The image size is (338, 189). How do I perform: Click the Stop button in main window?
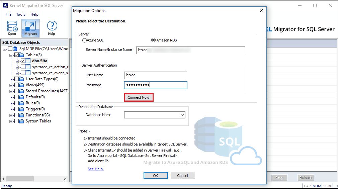click(x=279, y=178)
